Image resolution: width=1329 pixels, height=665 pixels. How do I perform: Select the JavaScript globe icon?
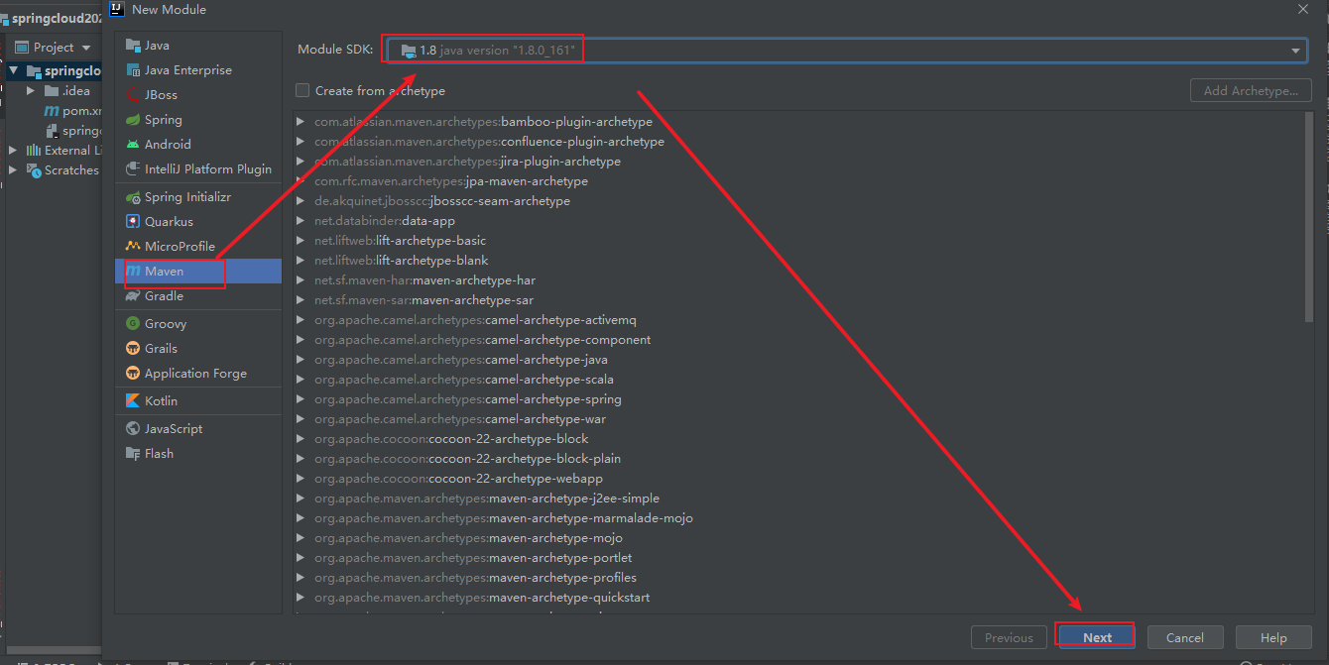tap(133, 429)
